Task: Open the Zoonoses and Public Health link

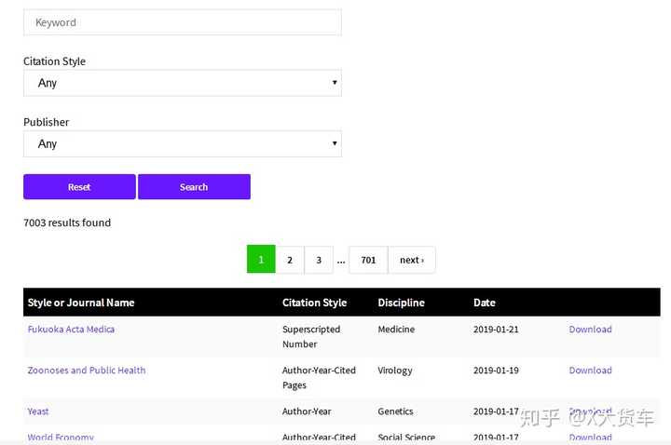Action: point(87,371)
